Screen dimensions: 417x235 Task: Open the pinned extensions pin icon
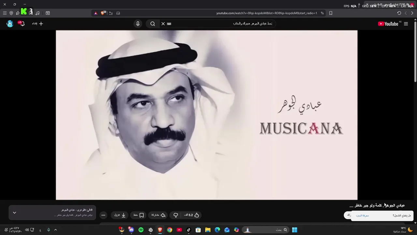pos(18,13)
